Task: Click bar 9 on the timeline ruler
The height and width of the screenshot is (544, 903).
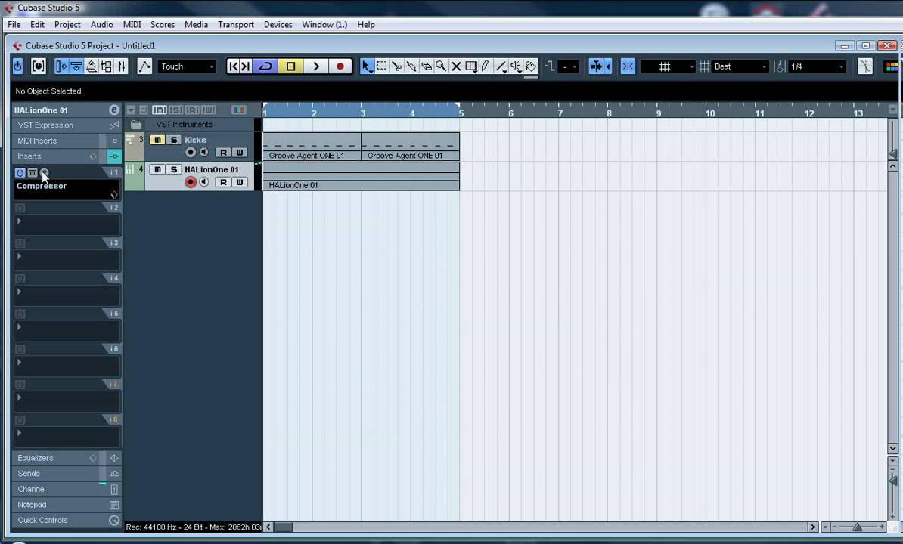Action: pyautogui.click(x=658, y=113)
